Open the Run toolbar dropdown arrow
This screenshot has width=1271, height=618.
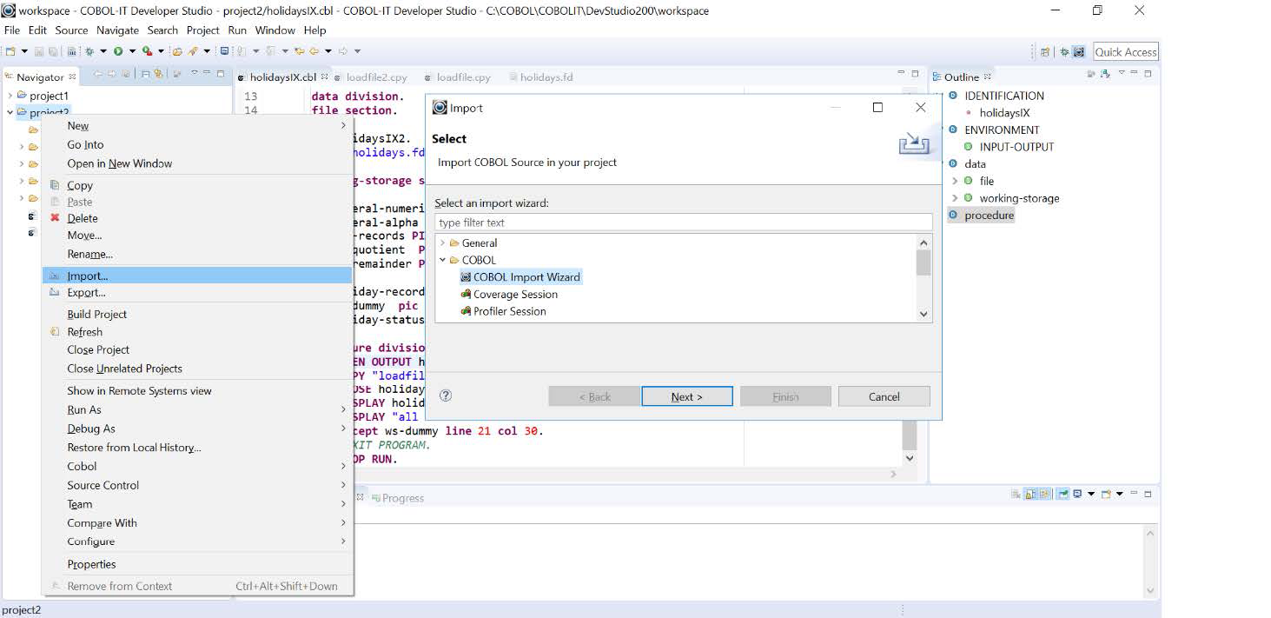click(131, 51)
